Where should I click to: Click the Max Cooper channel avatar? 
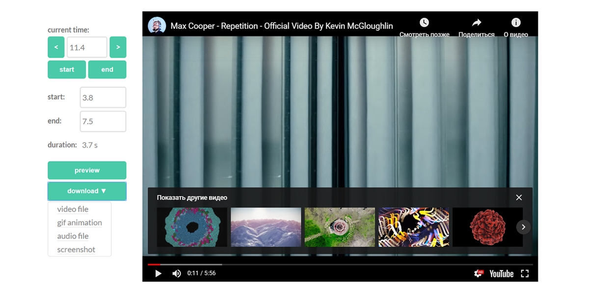(x=157, y=25)
